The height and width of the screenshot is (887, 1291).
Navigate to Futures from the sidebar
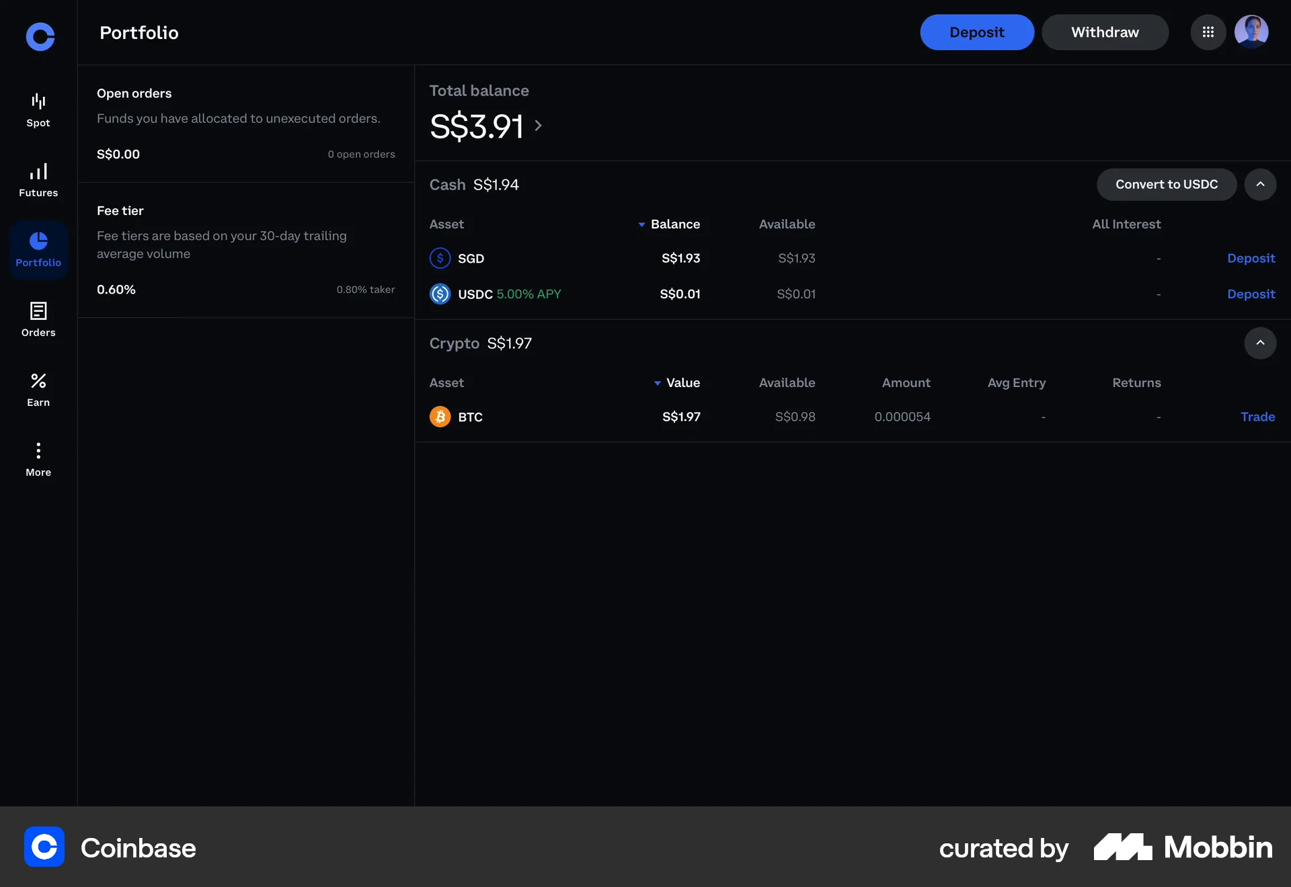[x=38, y=179]
